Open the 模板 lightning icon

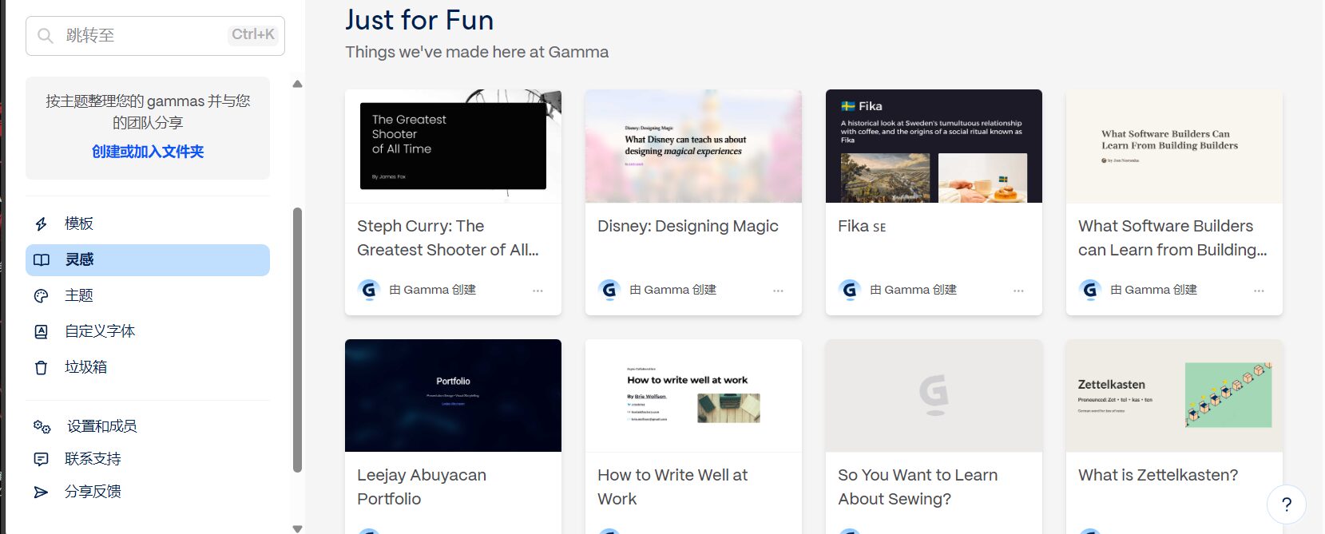[x=42, y=224]
